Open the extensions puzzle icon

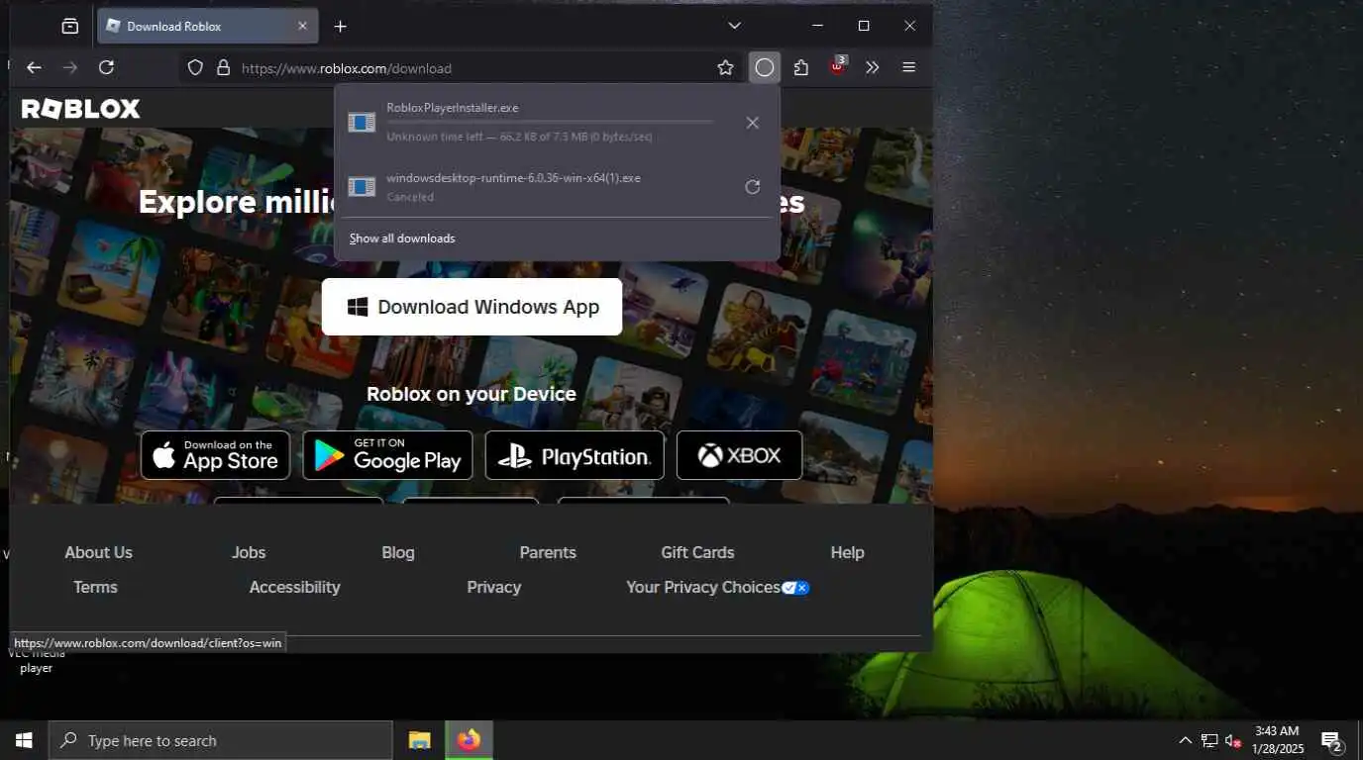(801, 67)
